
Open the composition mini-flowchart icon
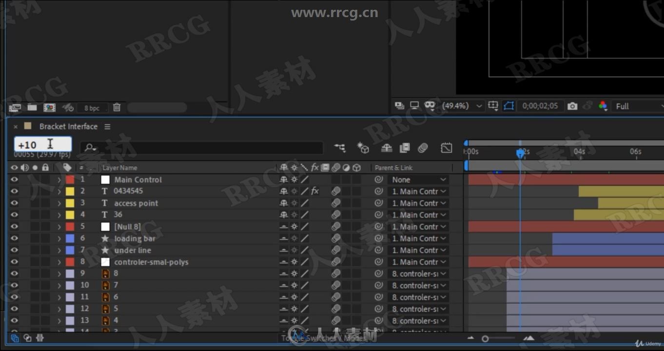click(x=340, y=148)
